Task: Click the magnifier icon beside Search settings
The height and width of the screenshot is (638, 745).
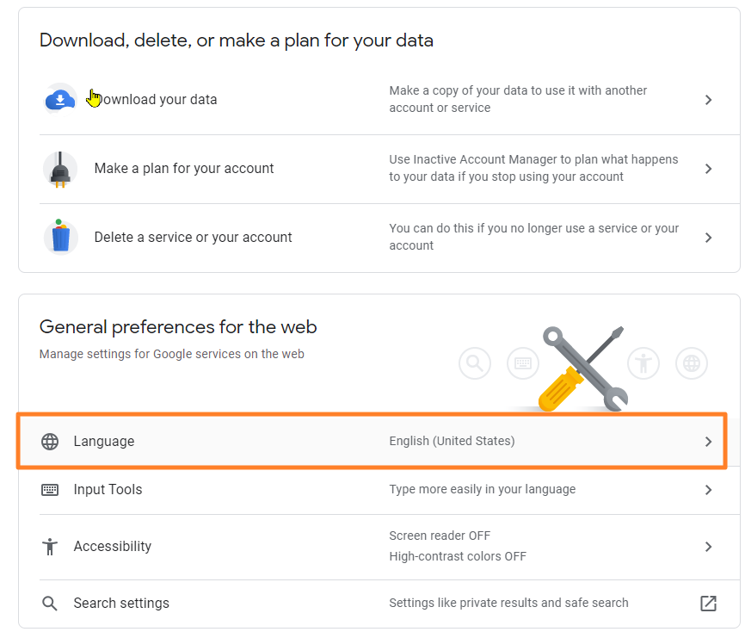Action: pyautogui.click(x=50, y=603)
